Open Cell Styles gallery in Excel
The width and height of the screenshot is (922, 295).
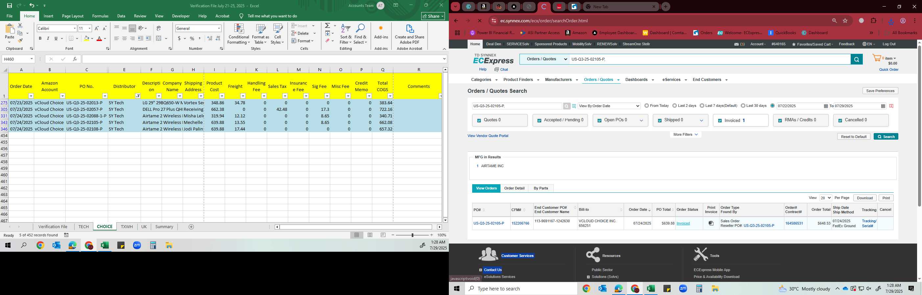[277, 34]
